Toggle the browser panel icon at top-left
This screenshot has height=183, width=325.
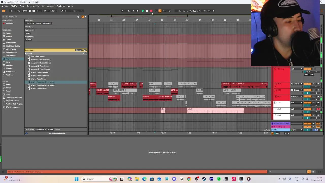click(x=4, y=11)
